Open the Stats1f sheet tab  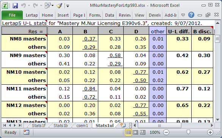(39, 126)
